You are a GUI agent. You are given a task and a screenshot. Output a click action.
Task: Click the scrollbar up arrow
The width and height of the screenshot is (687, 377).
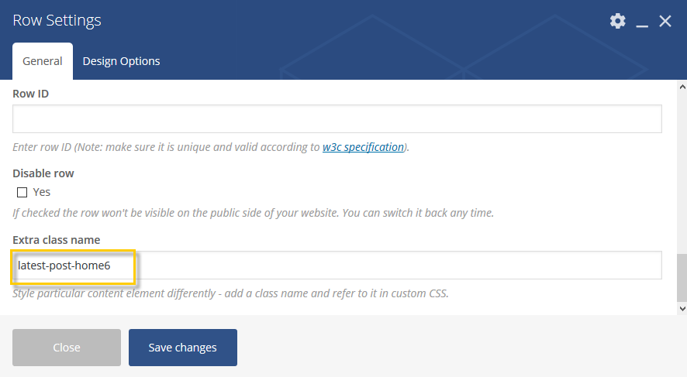coord(682,87)
